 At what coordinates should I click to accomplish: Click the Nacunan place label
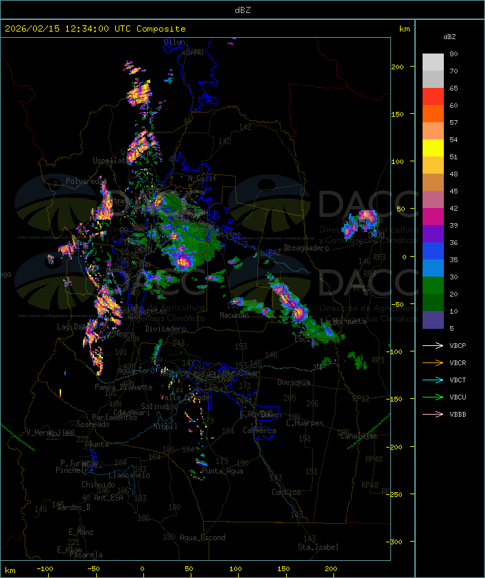point(234,315)
